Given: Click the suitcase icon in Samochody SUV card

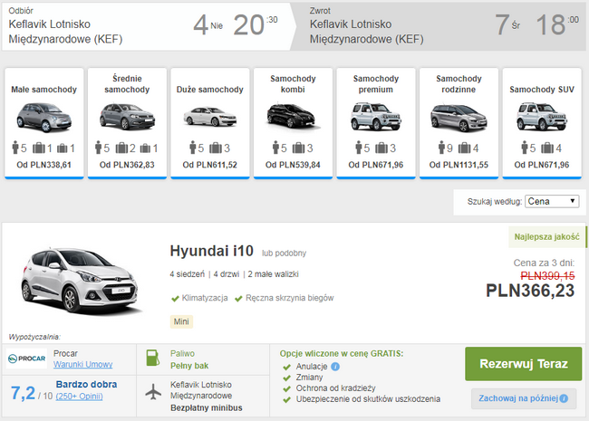Looking at the screenshot, I should point(547,148).
